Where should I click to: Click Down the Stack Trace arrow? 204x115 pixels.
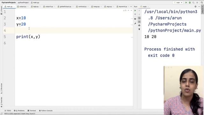coord(139,14)
